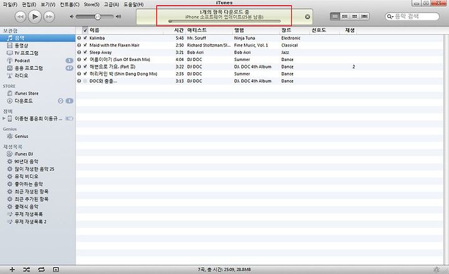Open the 도움말(H) menu

pos(133,4)
